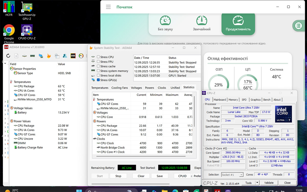This screenshot has height=192, width=307.
Task: Switch to the Clocks tab
Action: tap(162, 88)
